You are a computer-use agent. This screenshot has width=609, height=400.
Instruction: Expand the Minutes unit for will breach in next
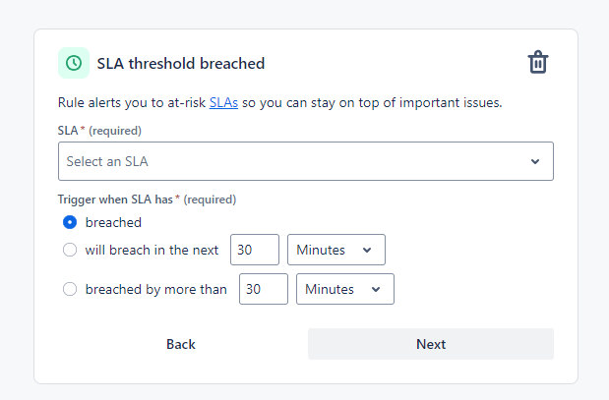(x=336, y=250)
